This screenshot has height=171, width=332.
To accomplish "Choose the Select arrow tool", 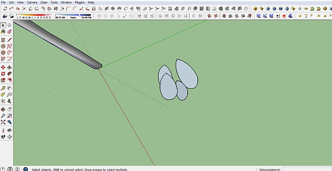I will point(3,25).
